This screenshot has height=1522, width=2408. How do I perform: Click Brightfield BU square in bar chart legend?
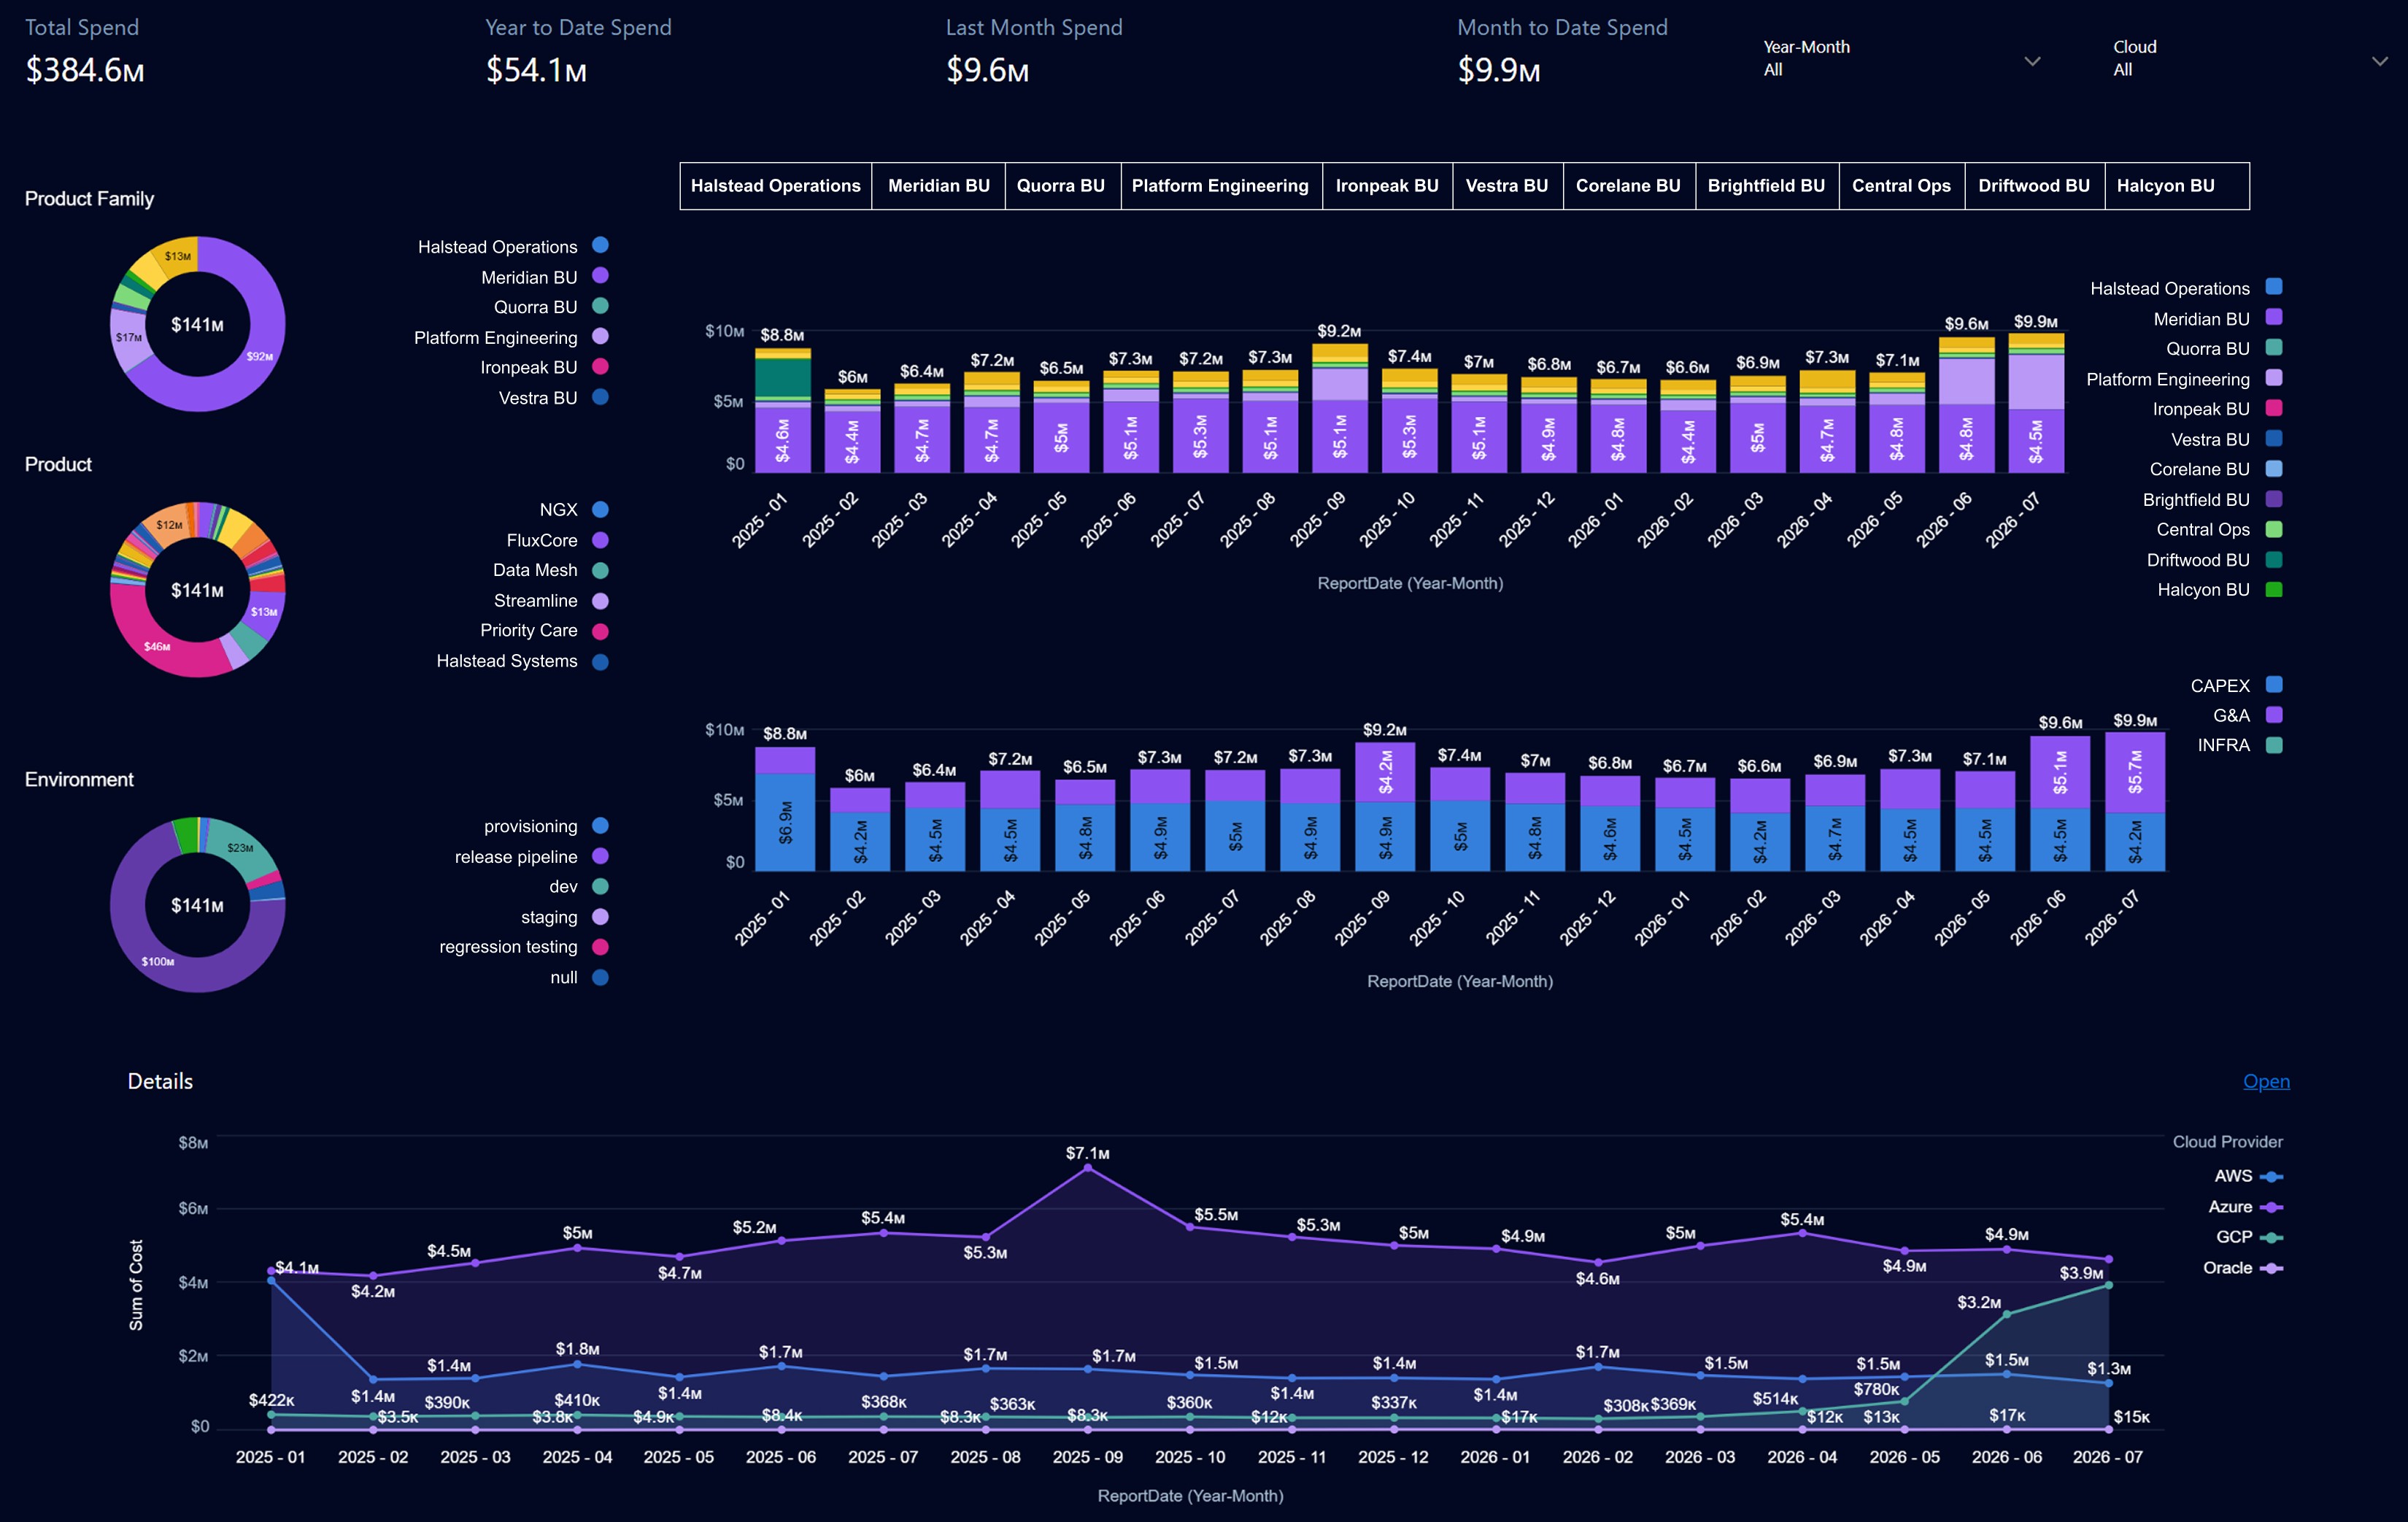click(x=2274, y=499)
